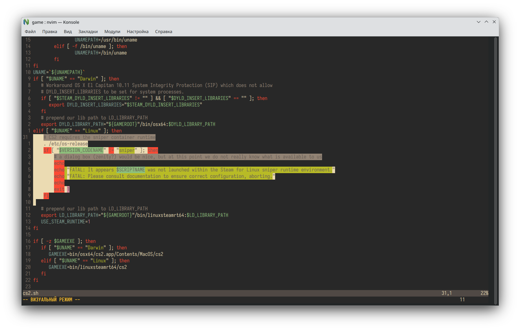This screenshot has height=331, width=520.
Task: Click the if [ -z $GAMEEXE ] line
Action: click(x=64, y=241)
